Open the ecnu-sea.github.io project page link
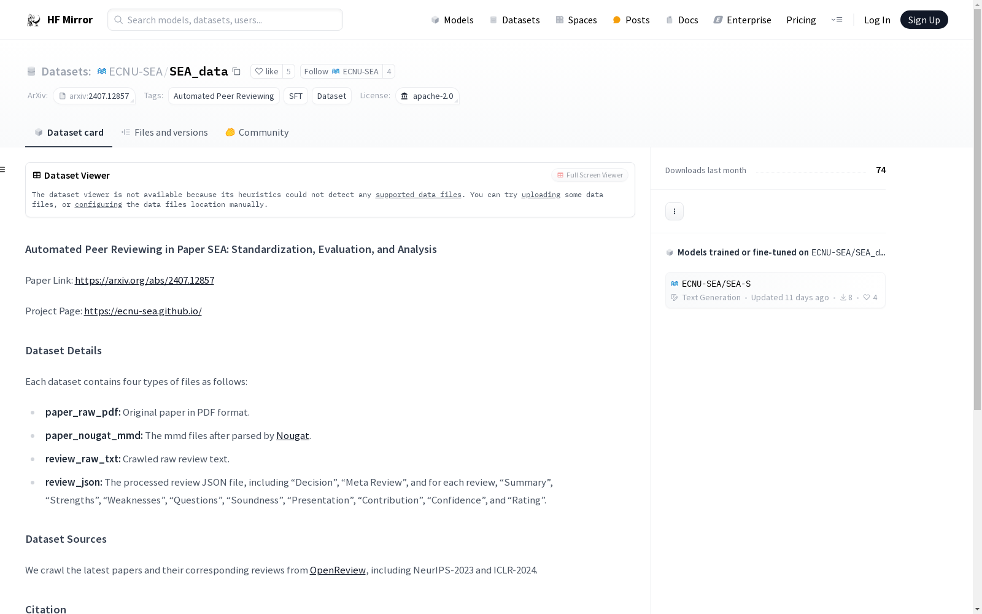 point(143,311)
